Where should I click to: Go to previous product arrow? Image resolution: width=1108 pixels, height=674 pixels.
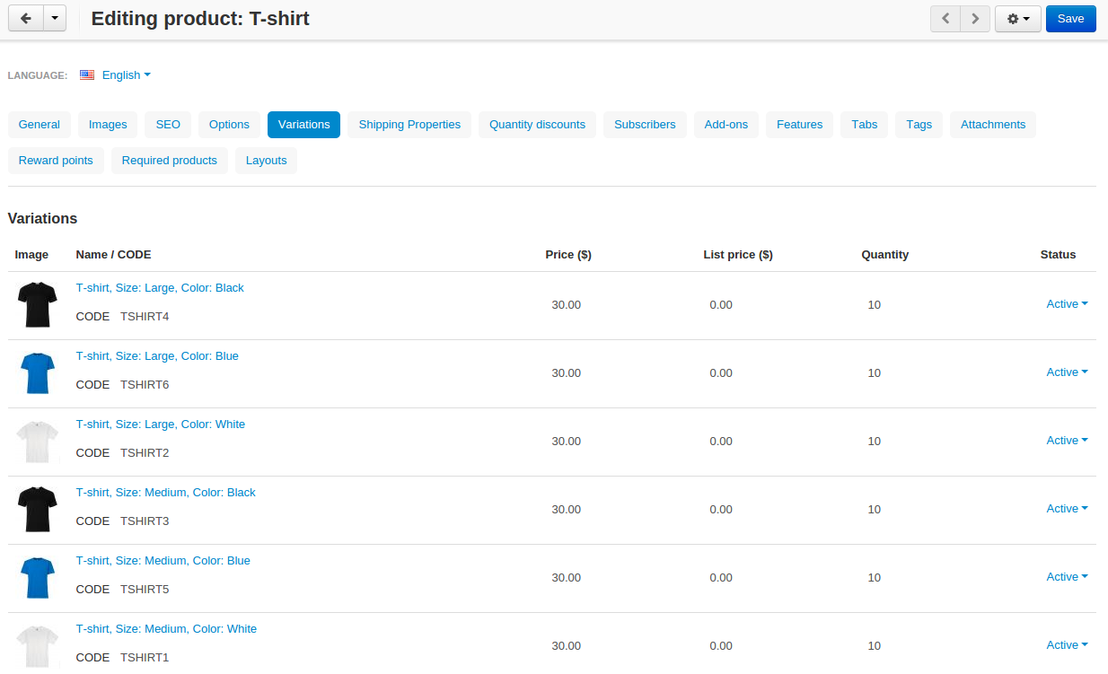945,18
